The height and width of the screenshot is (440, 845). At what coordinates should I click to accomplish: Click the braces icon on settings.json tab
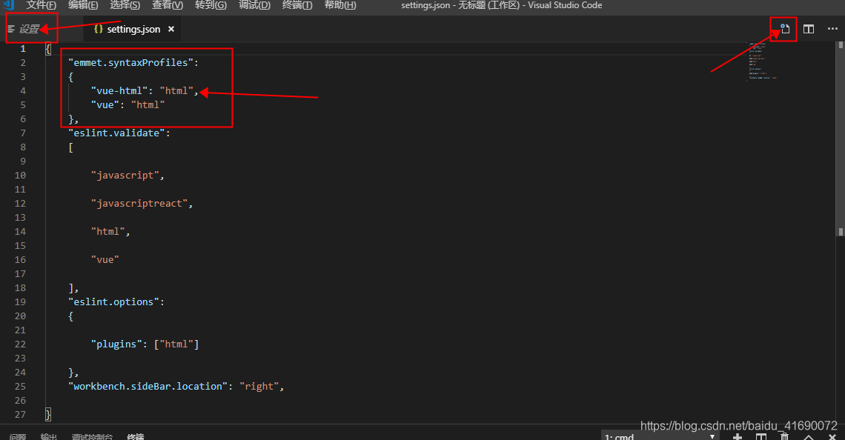tap(98, 29)
